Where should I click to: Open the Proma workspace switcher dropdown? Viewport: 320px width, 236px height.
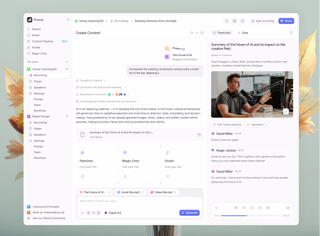click(x=68, y=20)
